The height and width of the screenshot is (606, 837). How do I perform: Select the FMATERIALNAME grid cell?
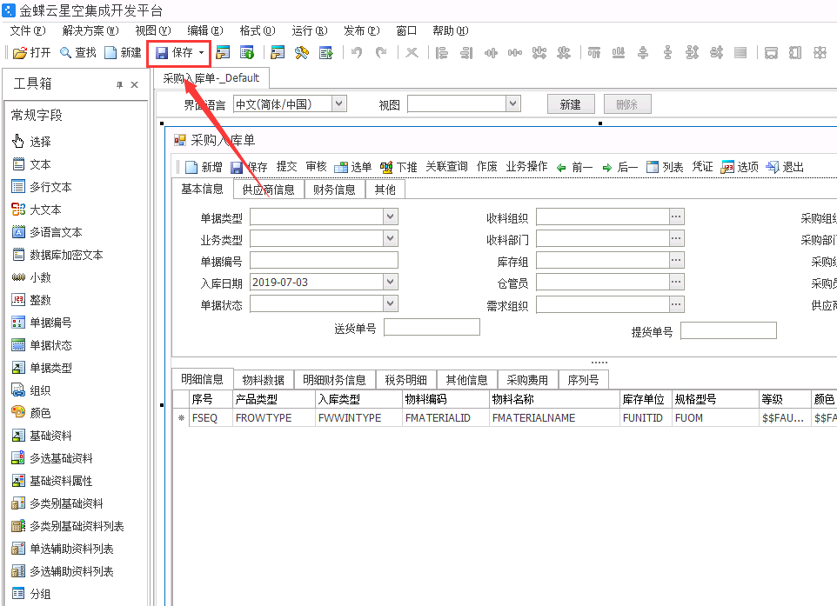[554, 417]
